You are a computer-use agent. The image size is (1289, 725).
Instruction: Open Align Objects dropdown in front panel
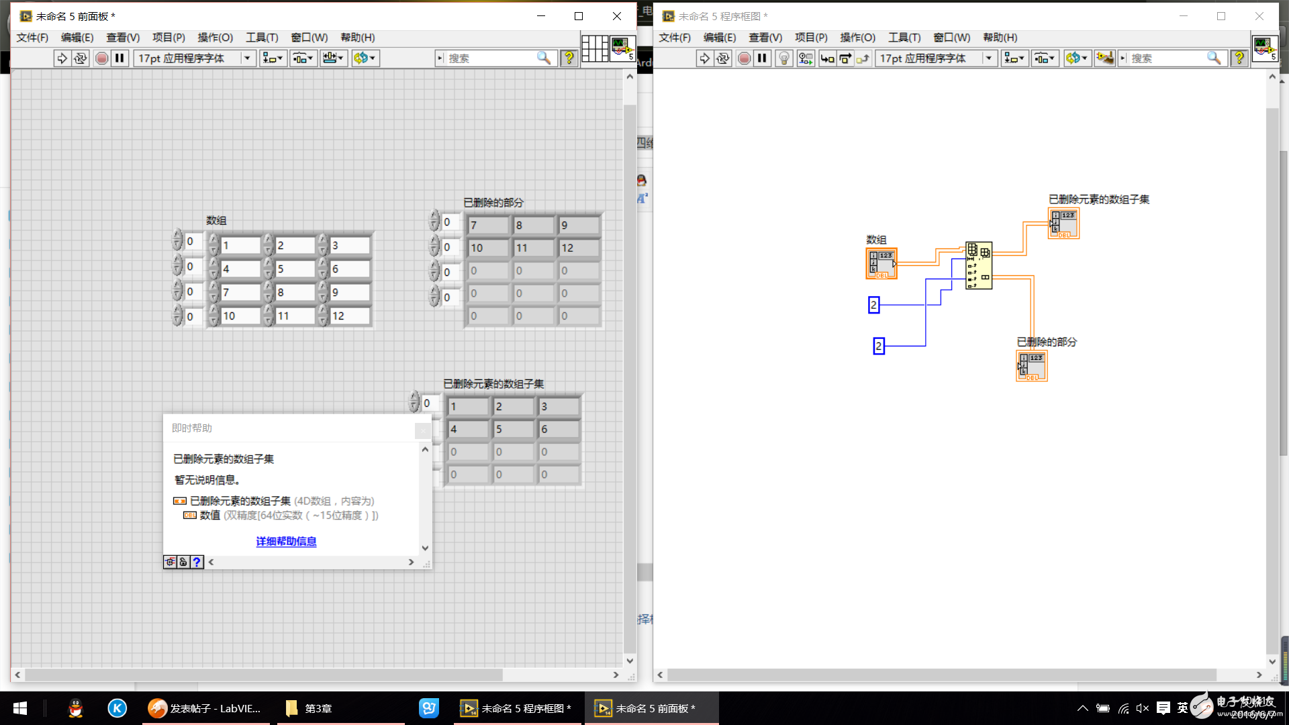[273, 58]
